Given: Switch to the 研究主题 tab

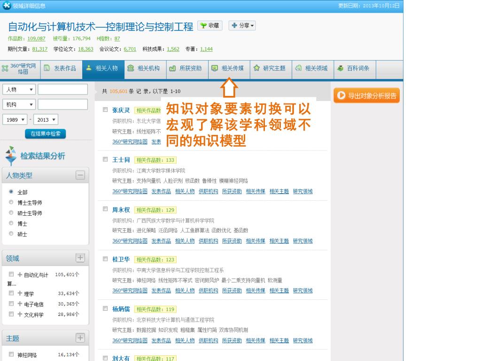Looking at the screenshot, I should [271, 70].
